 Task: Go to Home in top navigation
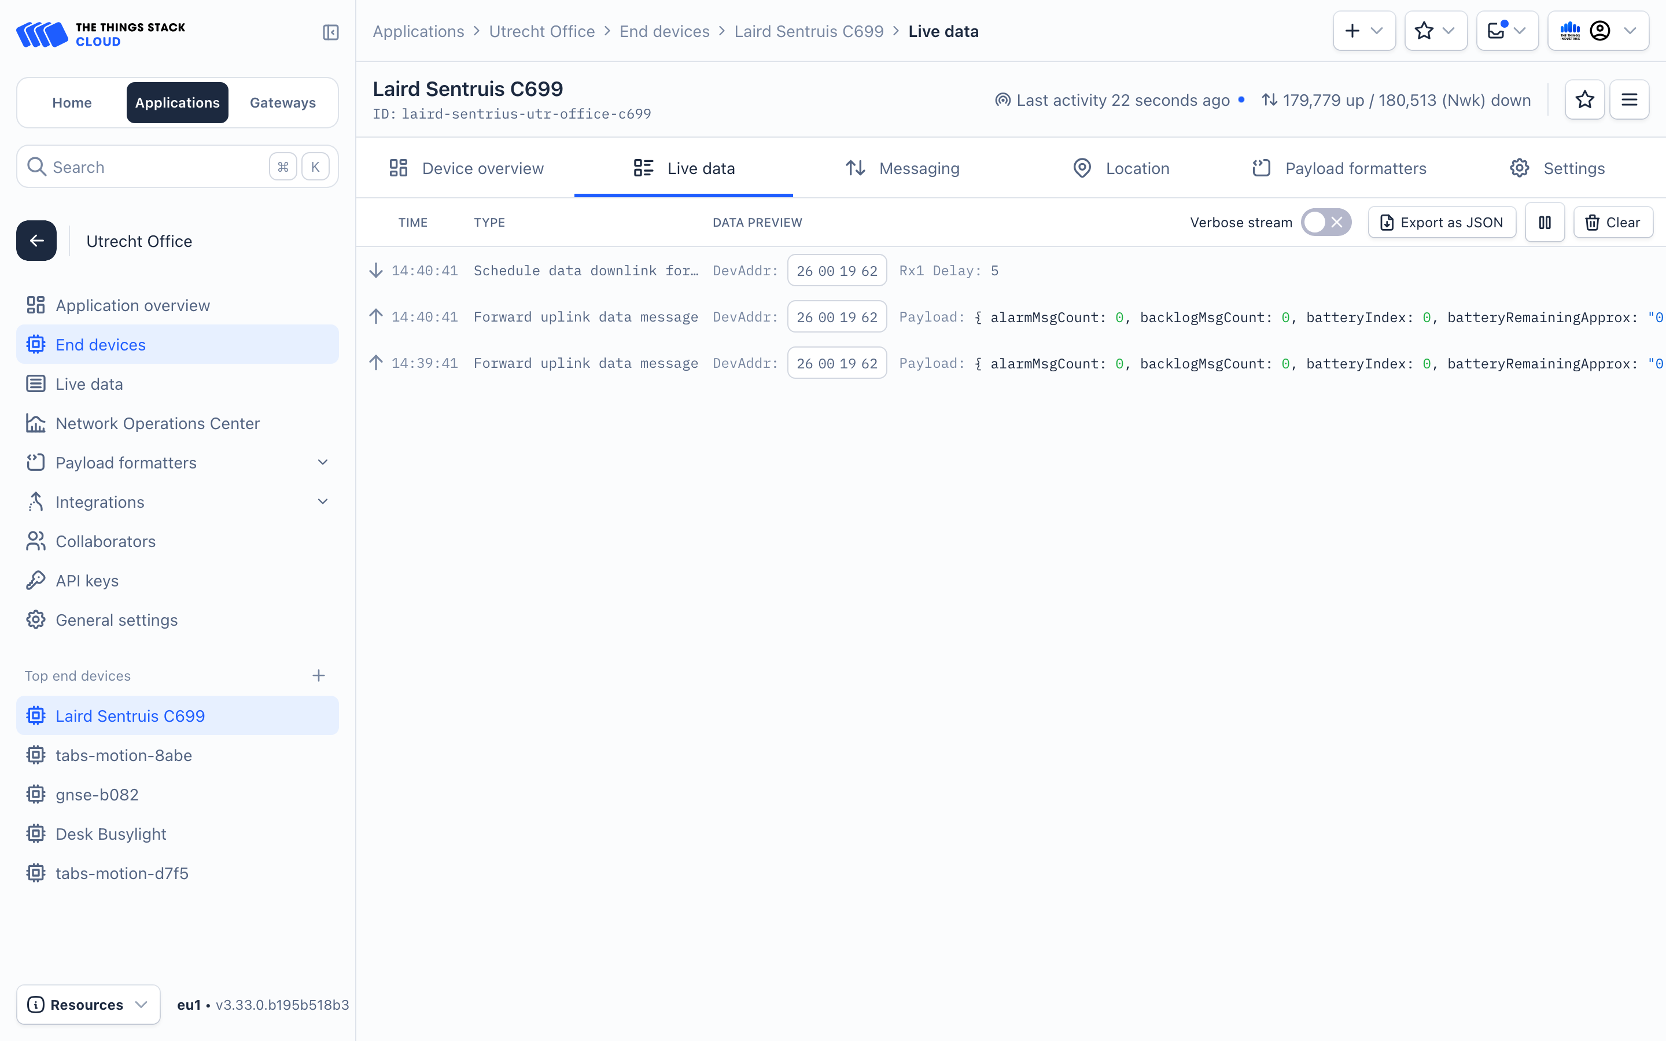[72, 102]
